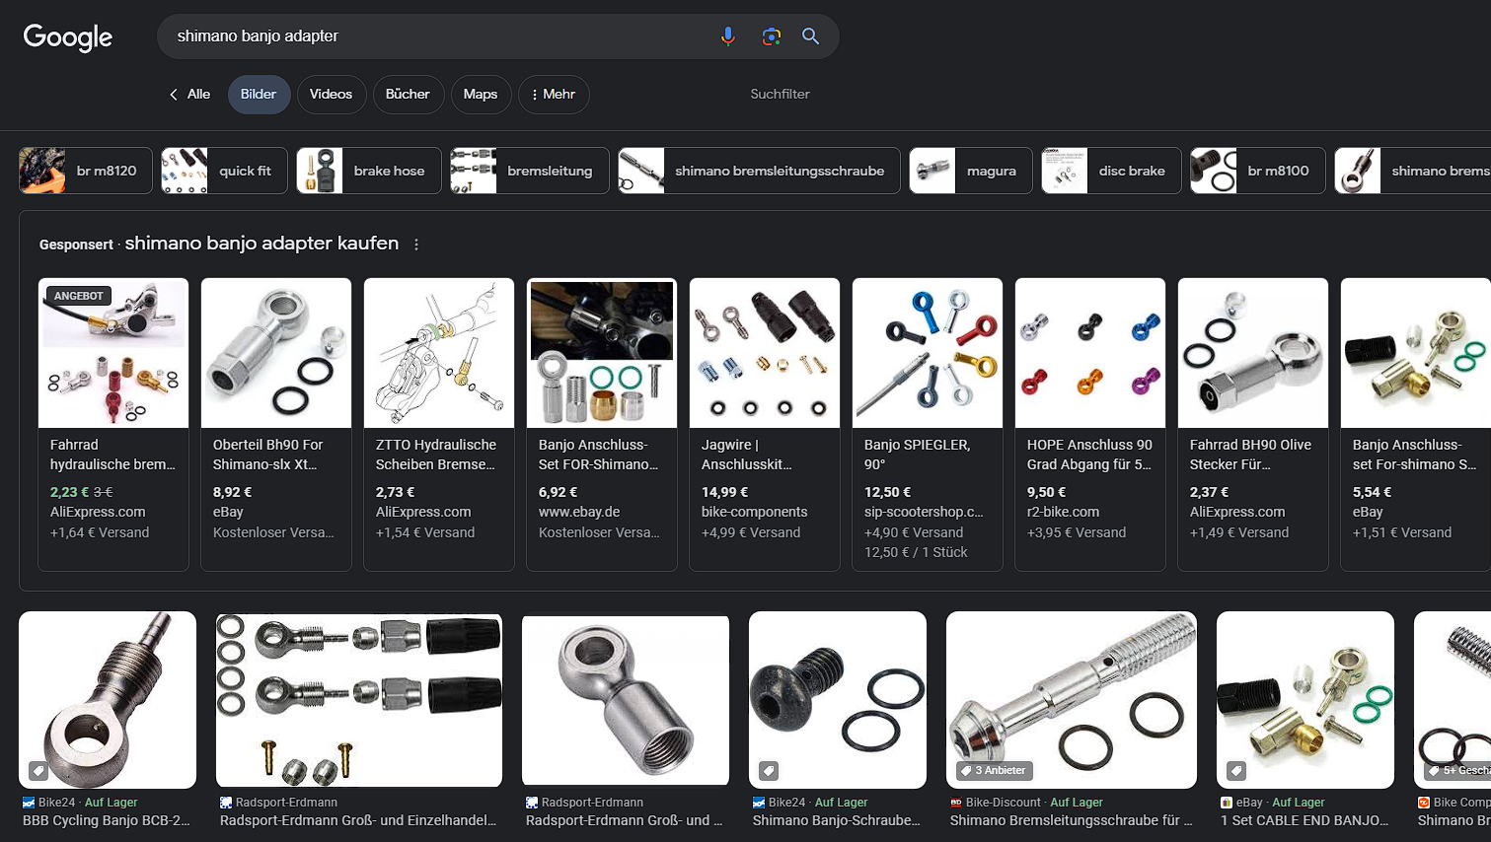Click 'BBB Cycling Banjo BCB-2...' caption link
Screen dimensions: 1491x842
tap(107, 820)
